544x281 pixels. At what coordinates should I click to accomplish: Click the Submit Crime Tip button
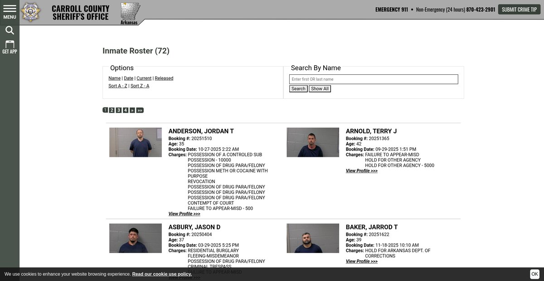pyautogui.click(x=519, y=10)
